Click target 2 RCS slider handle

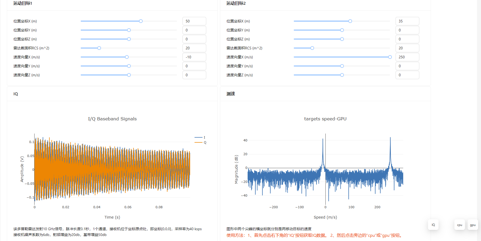[312, 48]
